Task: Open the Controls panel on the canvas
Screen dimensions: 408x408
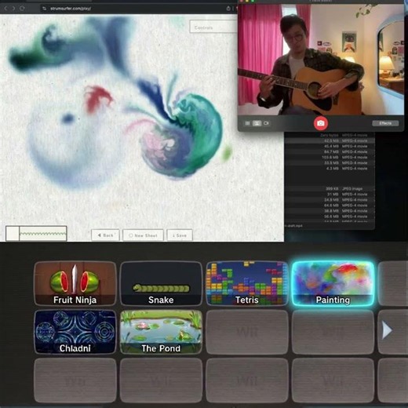Action: coord(213,27)
